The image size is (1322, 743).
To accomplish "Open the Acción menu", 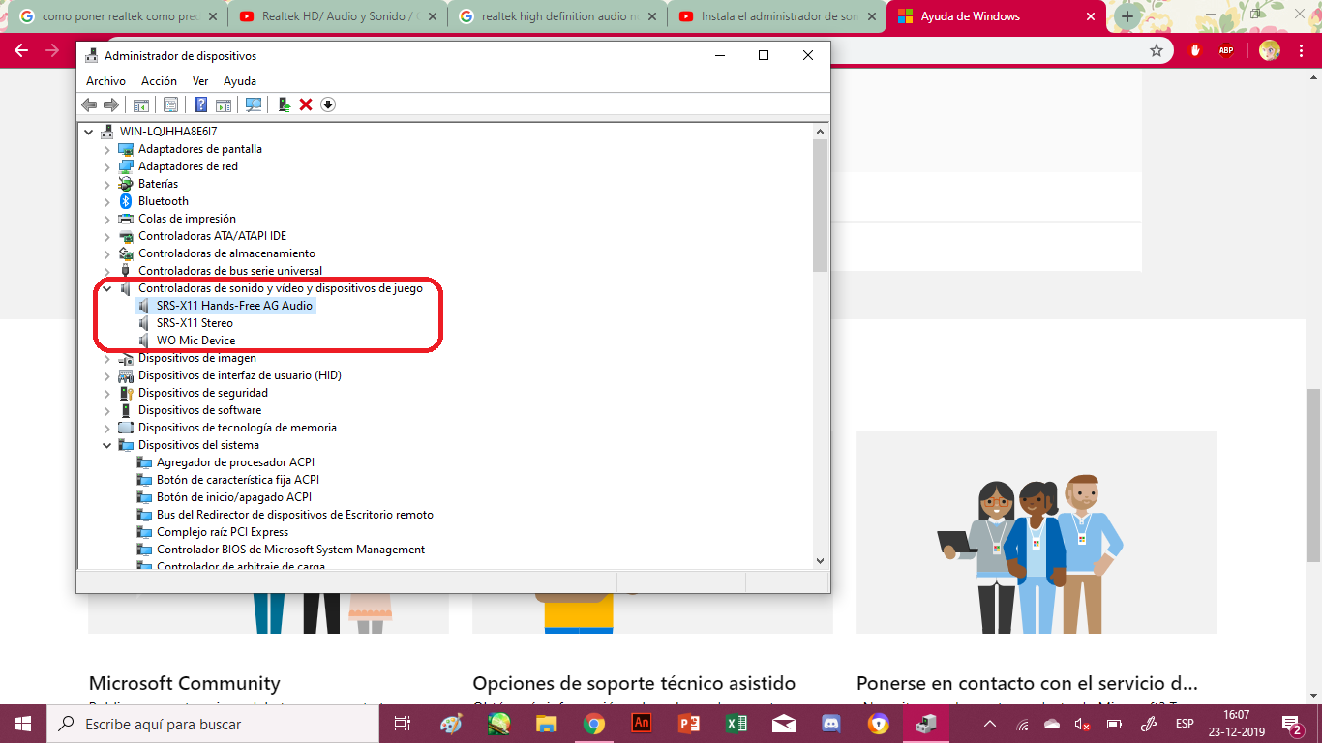I will coord(159,81).
